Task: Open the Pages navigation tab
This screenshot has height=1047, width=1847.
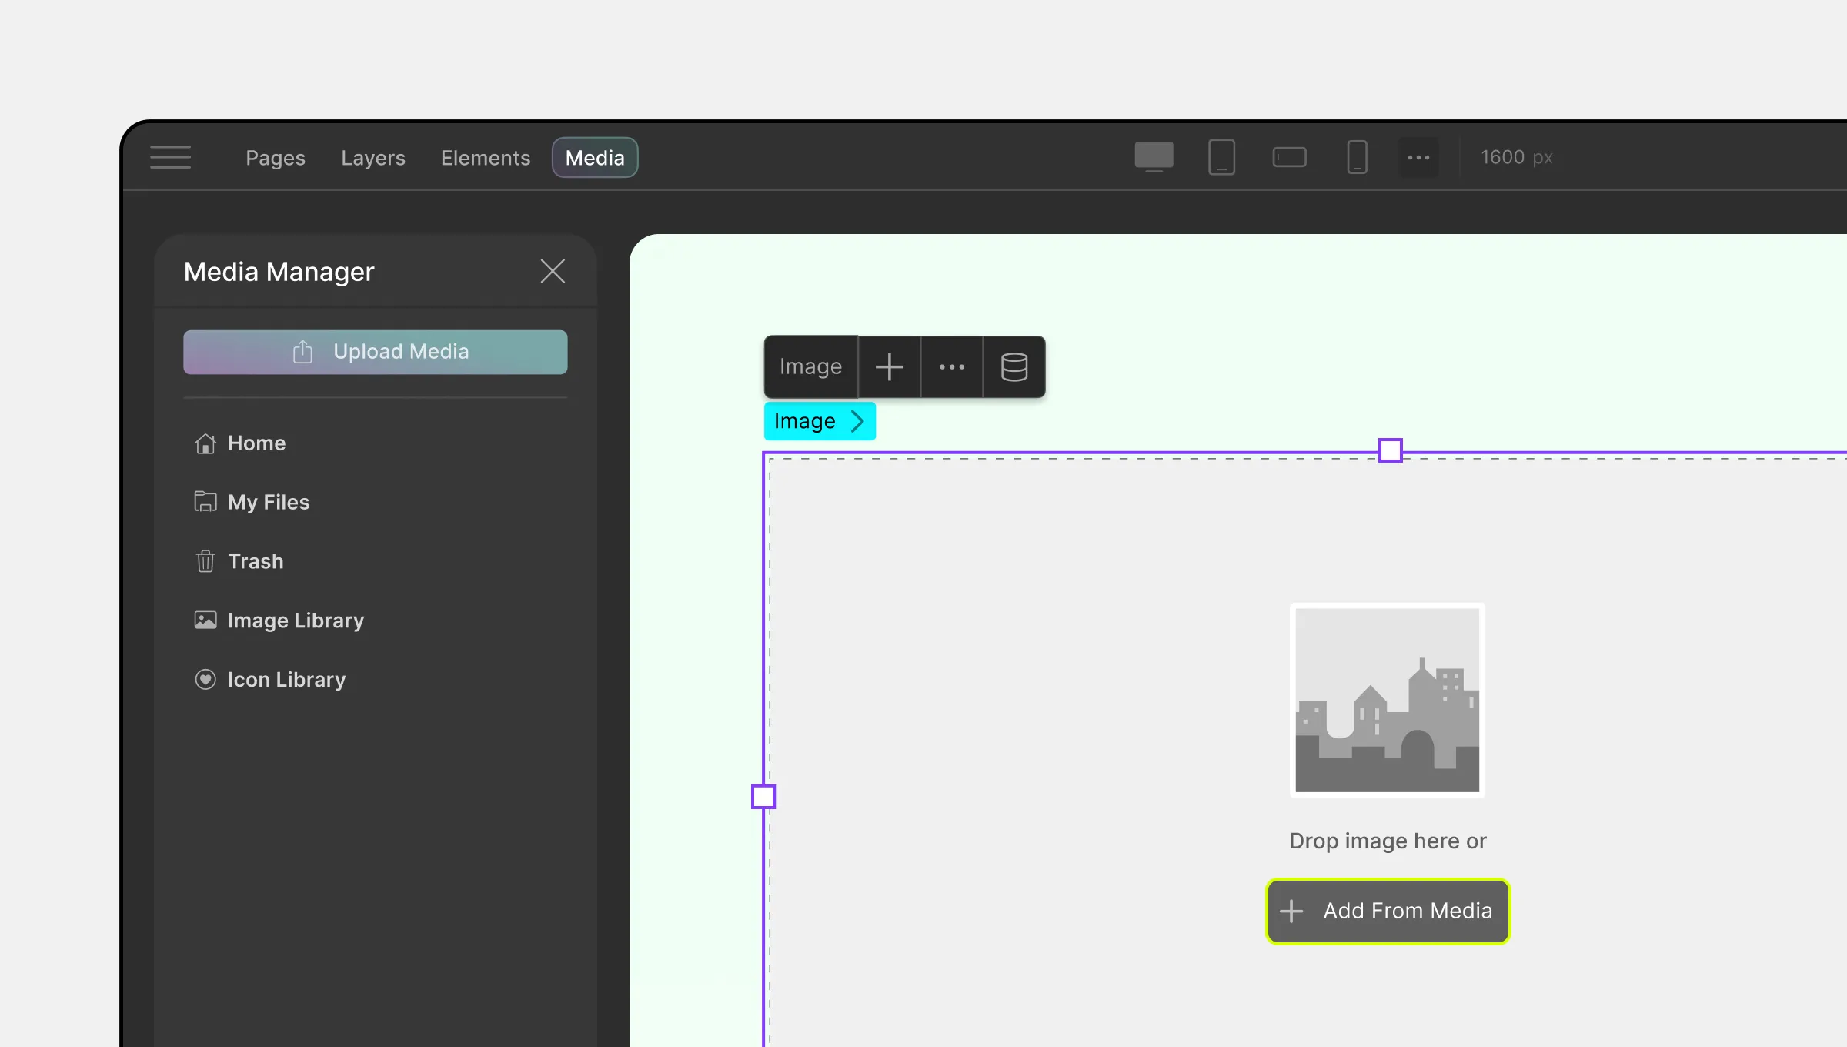Action: click(x=276, y=157)
